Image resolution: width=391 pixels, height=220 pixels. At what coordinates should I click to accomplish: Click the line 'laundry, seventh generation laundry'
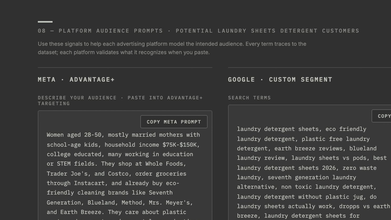296,177
